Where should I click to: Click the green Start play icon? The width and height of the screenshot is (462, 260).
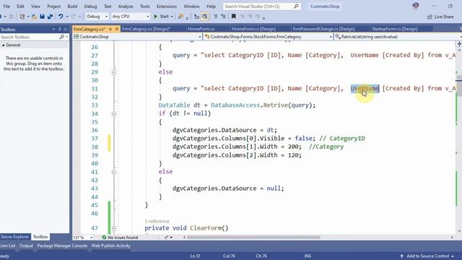[156, 17]
